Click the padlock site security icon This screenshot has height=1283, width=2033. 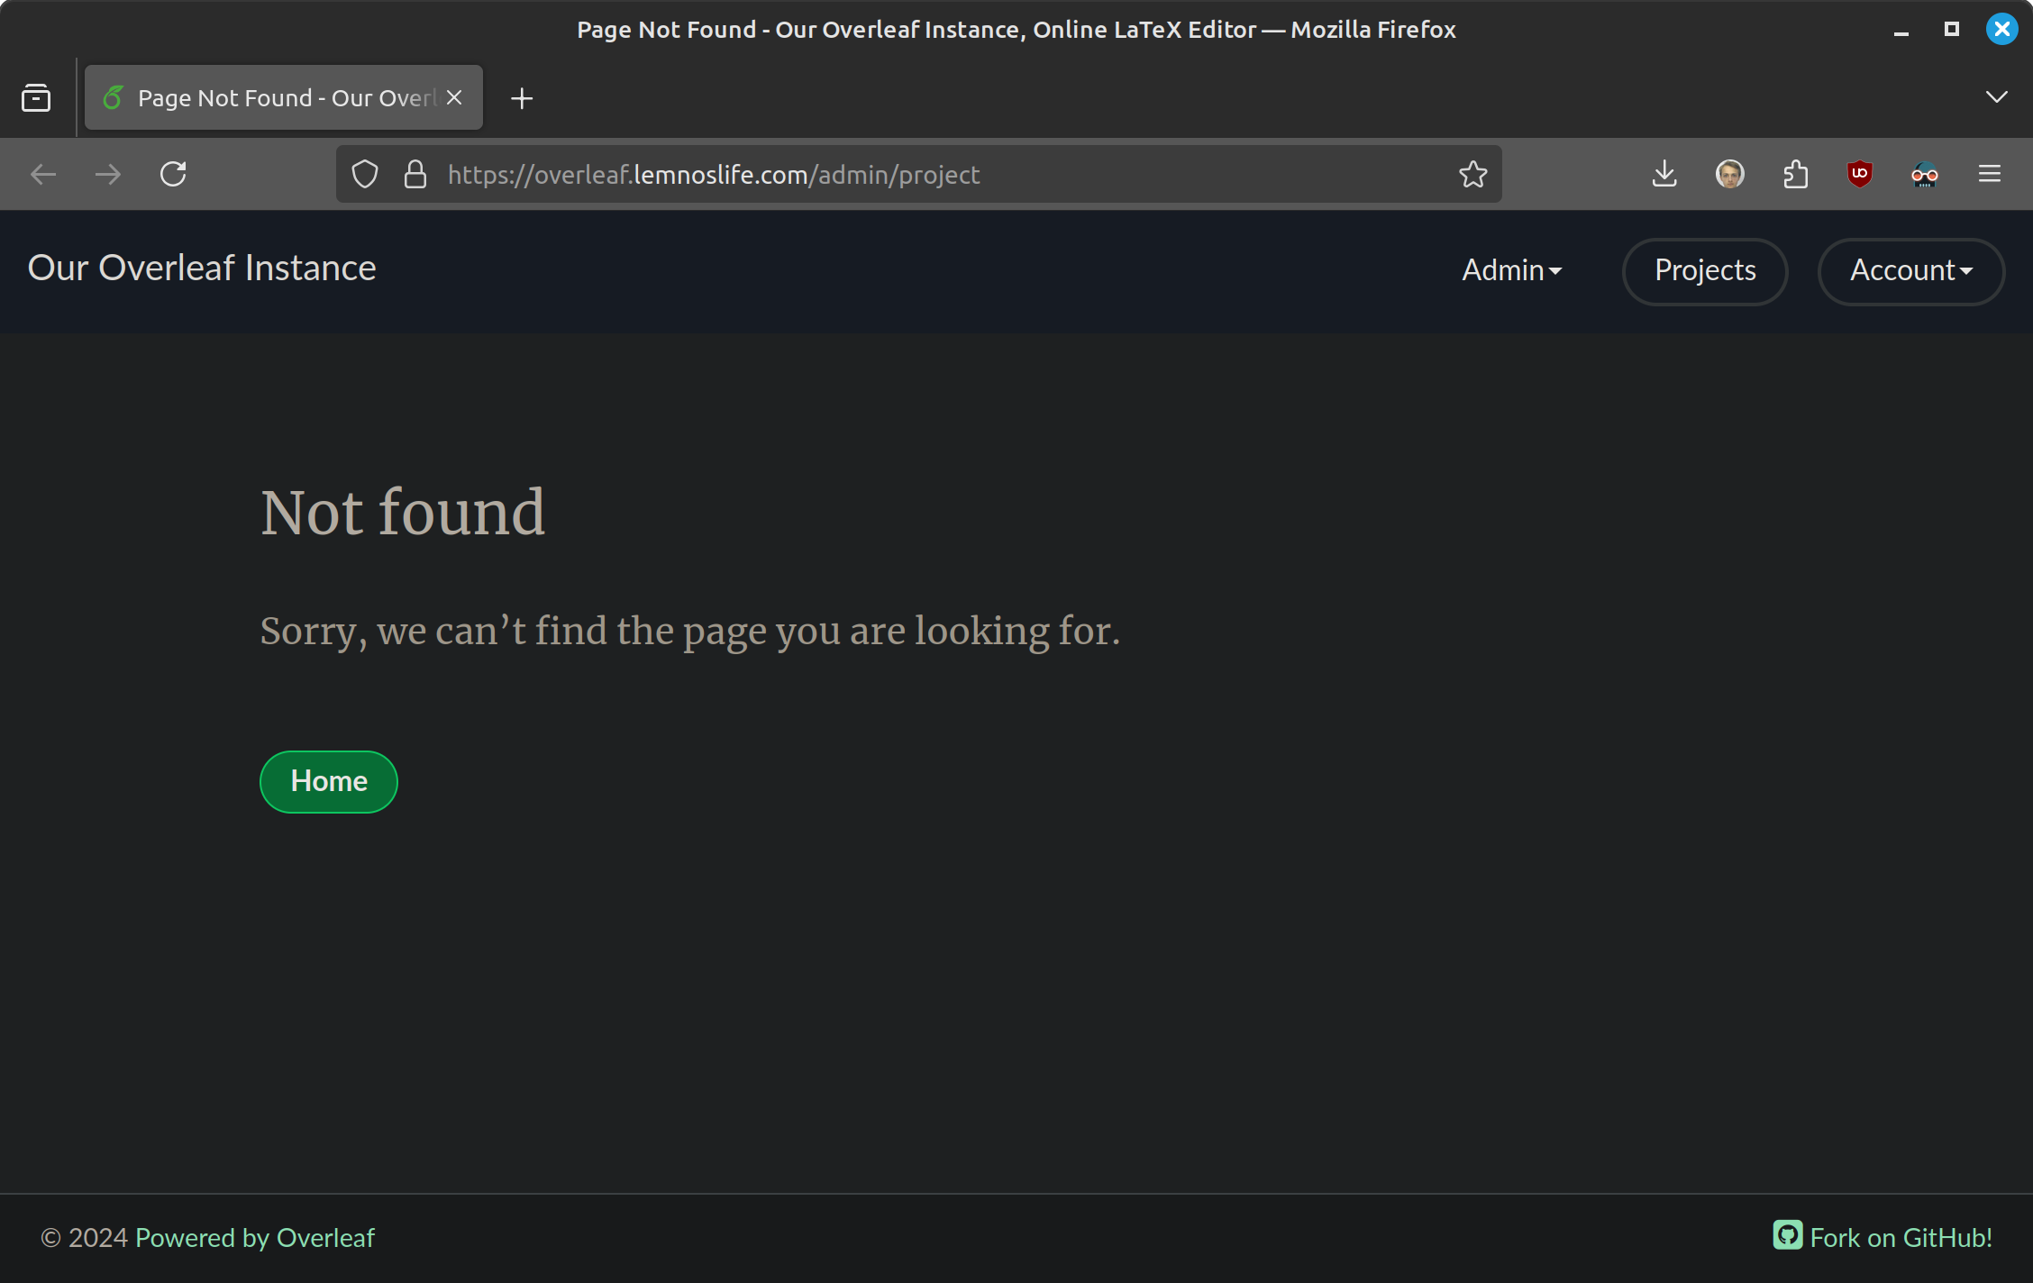(x=415, y=174)
